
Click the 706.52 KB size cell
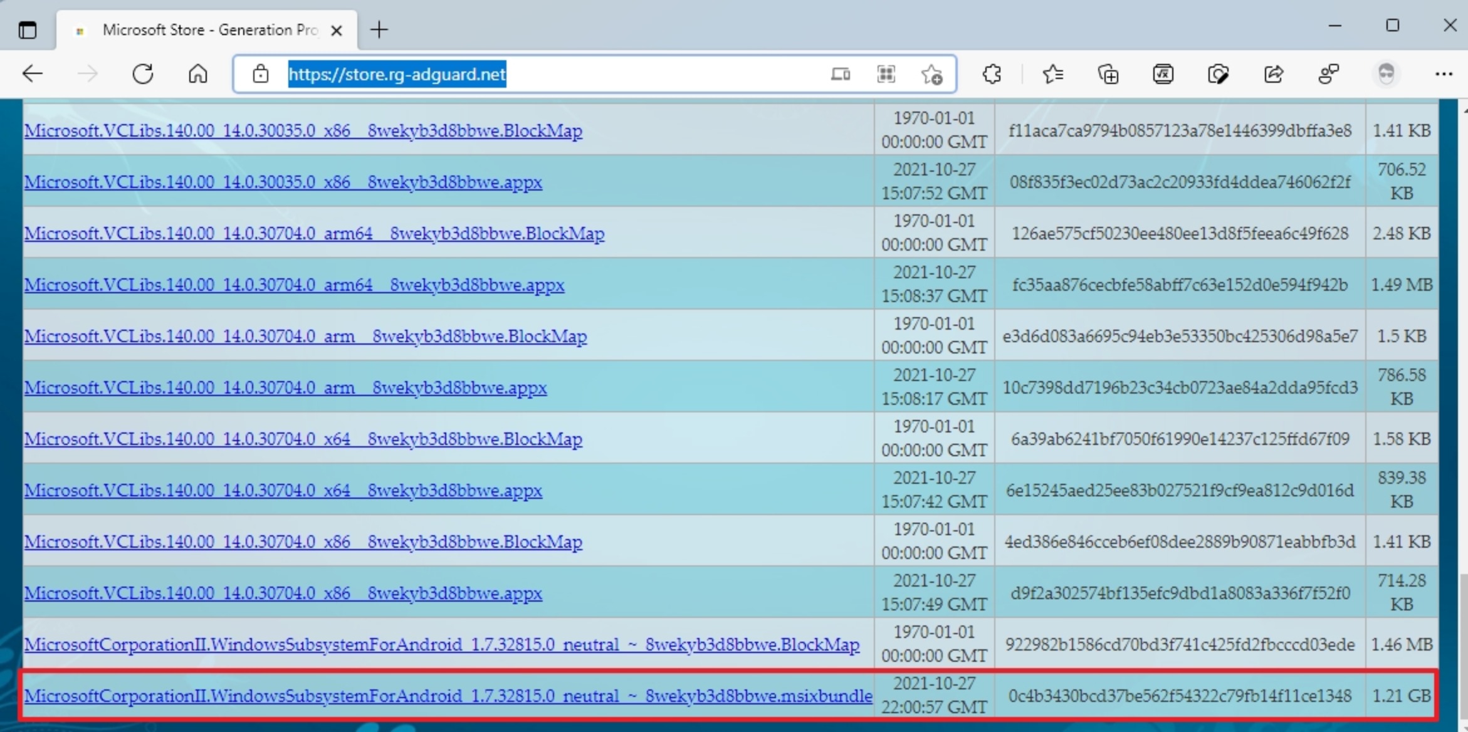1402,181
